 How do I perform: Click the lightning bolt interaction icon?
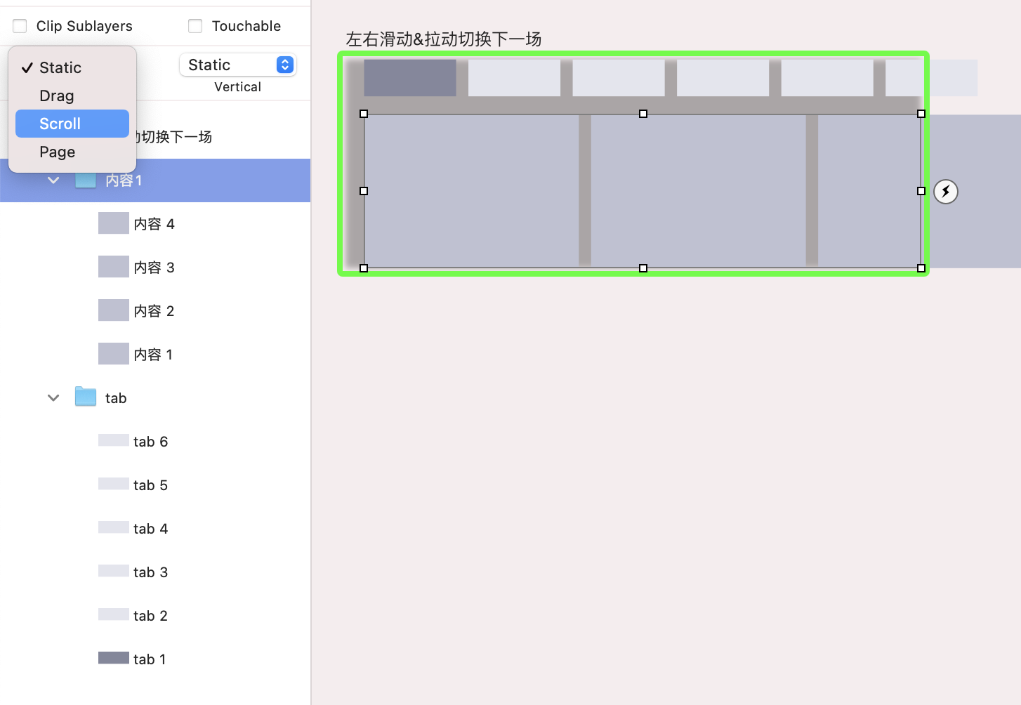click(x=946, y=191)
